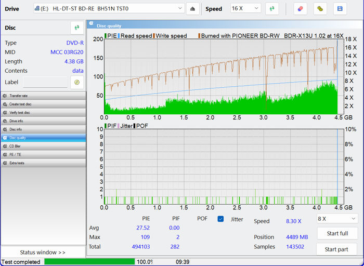This screenshot has width=364, height=266.
Task: Click the disc Label text field
Action: pos(45,82)
